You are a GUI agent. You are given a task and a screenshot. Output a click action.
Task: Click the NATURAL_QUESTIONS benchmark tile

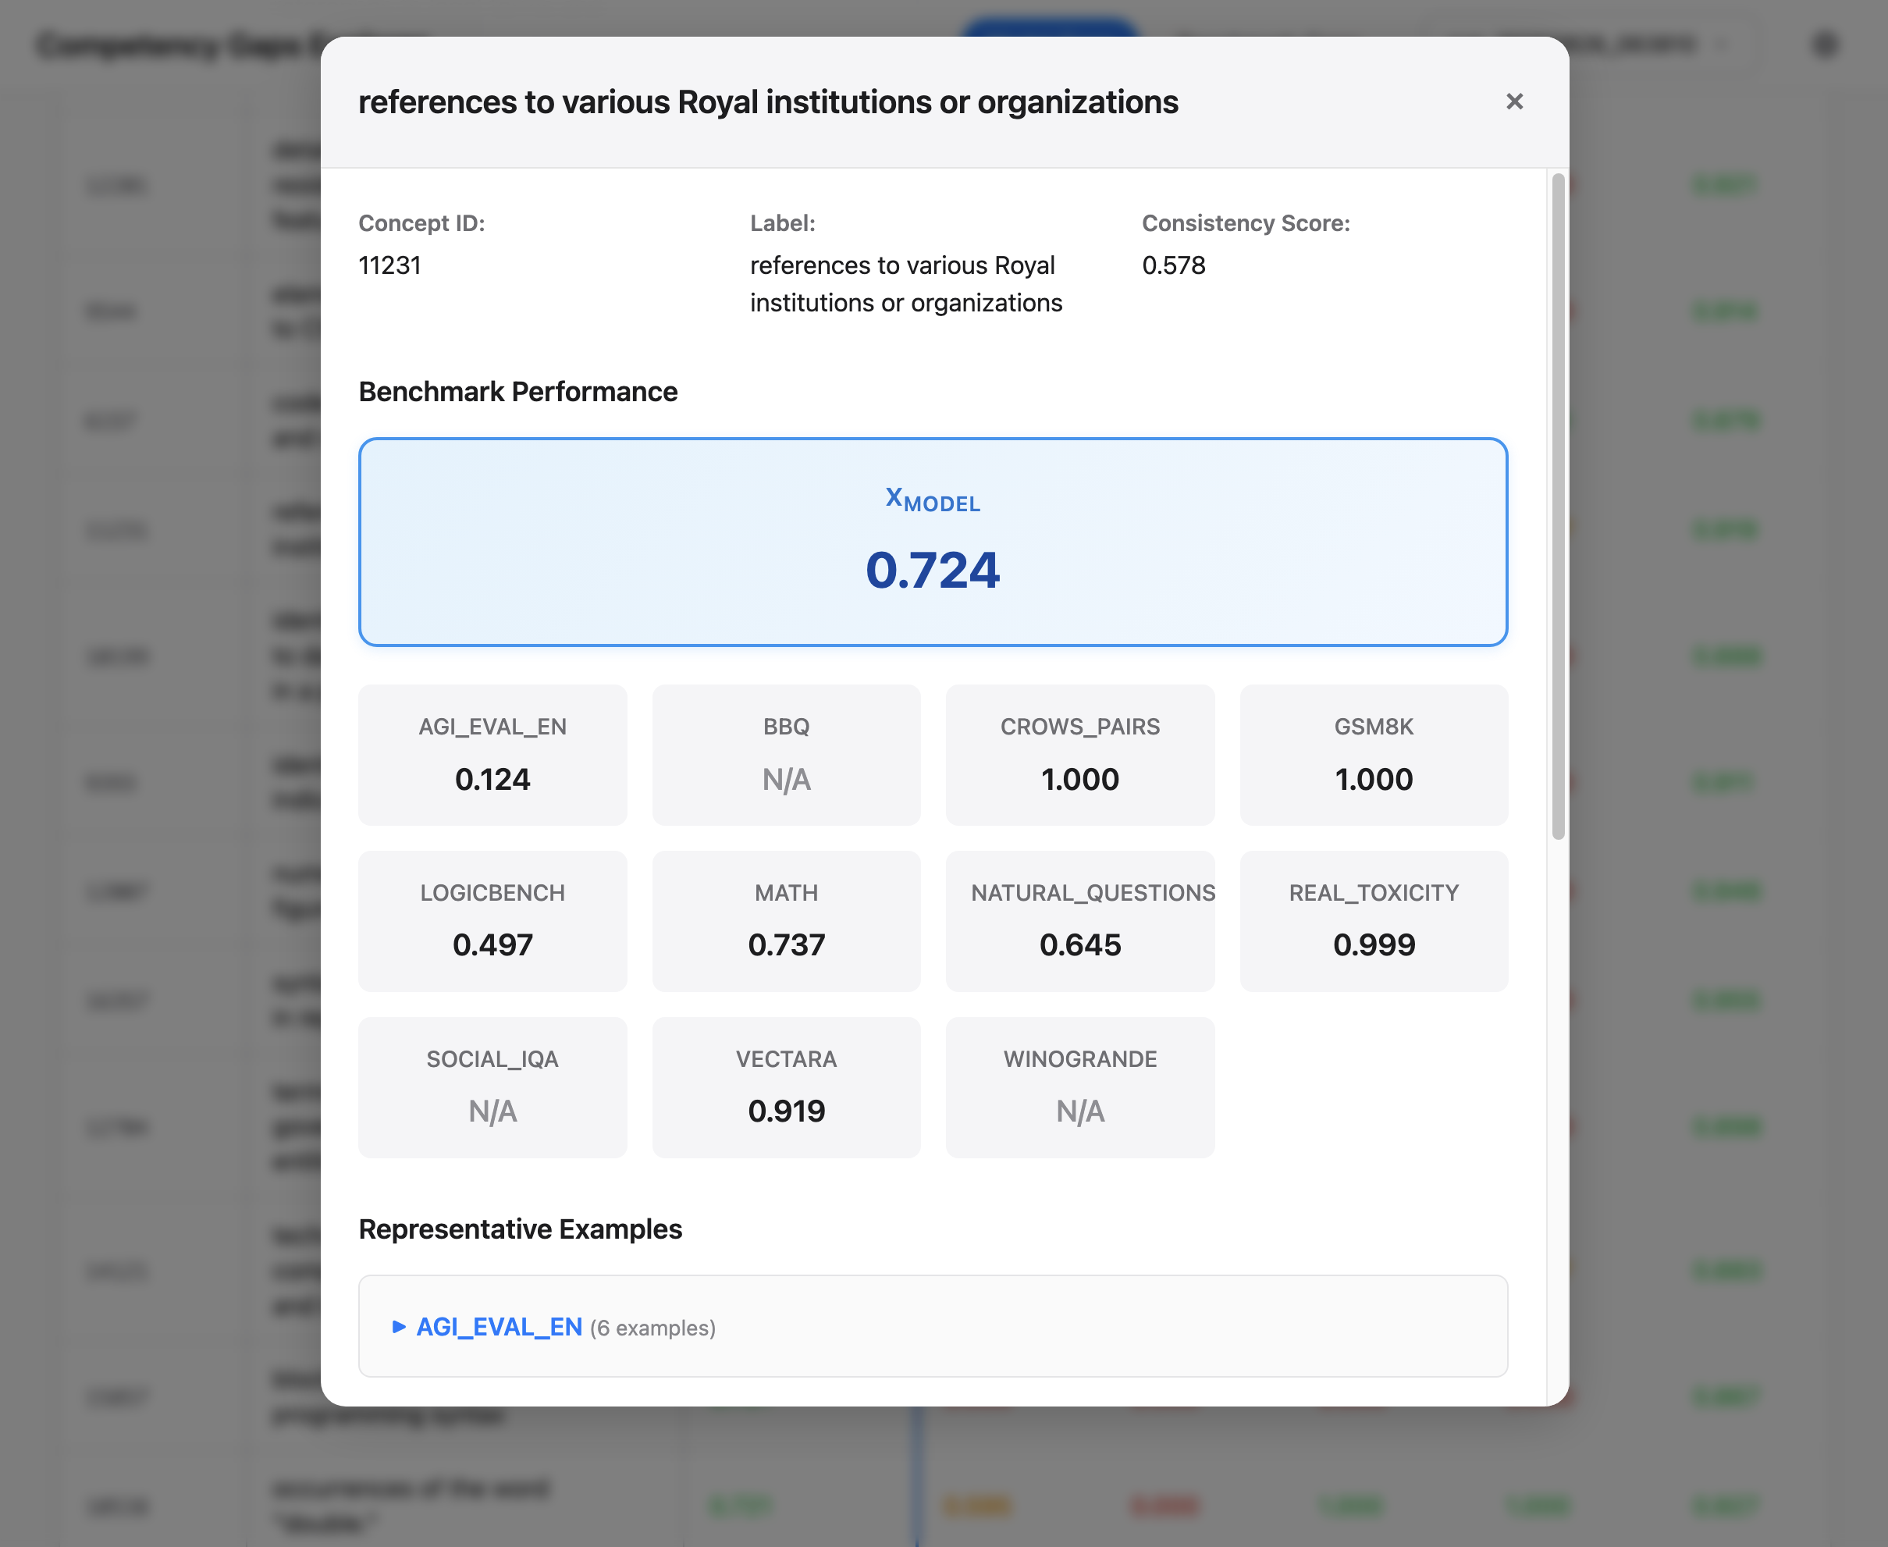pyautogui.click(x=1080, y=922)
